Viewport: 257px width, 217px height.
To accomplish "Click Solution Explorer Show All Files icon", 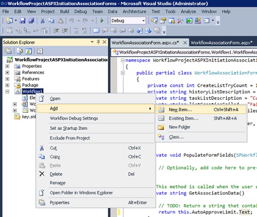I will (20, 51).
